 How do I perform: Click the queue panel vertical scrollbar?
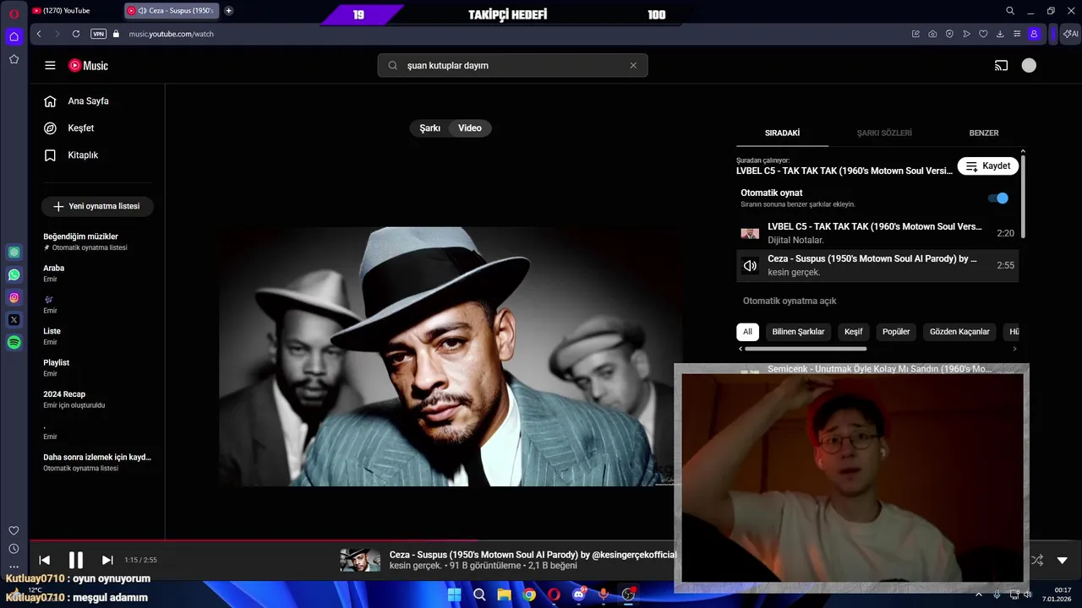click(x=1024, y=196)
